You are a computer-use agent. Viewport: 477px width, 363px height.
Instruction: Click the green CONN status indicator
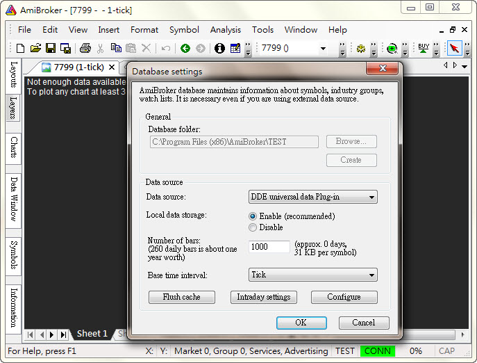tap(378, 351)
